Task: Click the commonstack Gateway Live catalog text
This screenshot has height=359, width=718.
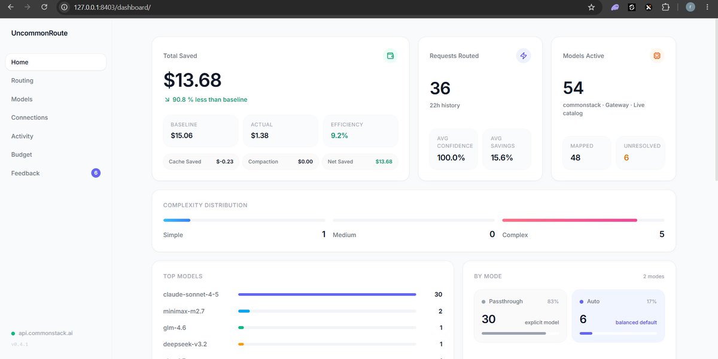Action: tap(604, 109)
